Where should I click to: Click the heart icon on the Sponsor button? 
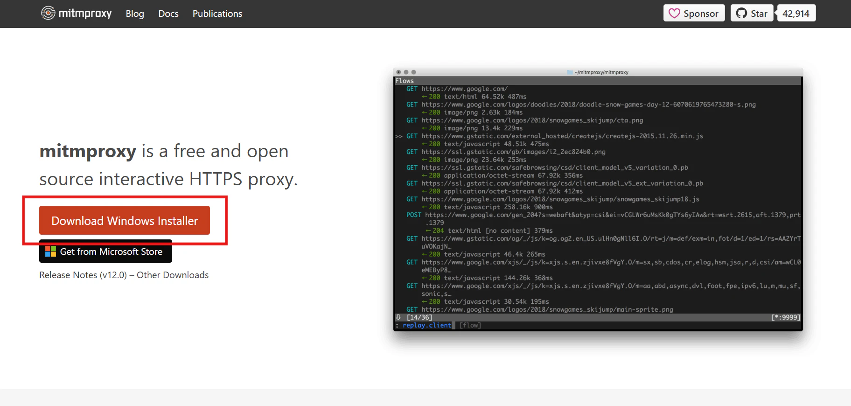(x=674, y=13)
